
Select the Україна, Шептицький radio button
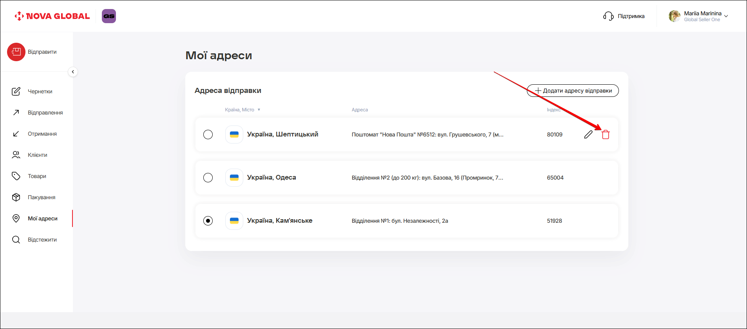tap(208, 135)
